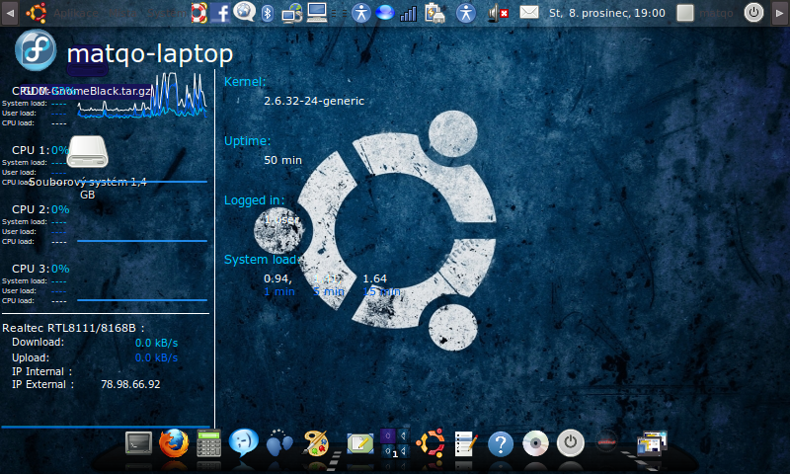Click the Ubuntu logo dock icon
790x474 pixels.
click(x=431, y=442)
